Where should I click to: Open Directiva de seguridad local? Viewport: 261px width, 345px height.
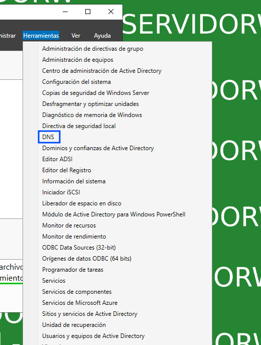click(79, 126)
